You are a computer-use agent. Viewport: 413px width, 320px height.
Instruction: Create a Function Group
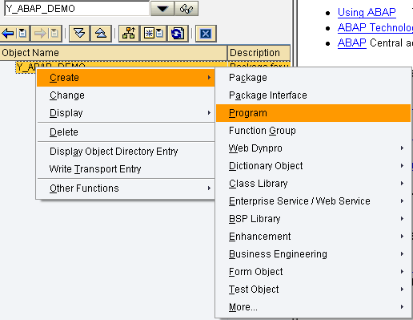(x=313, y=131)
